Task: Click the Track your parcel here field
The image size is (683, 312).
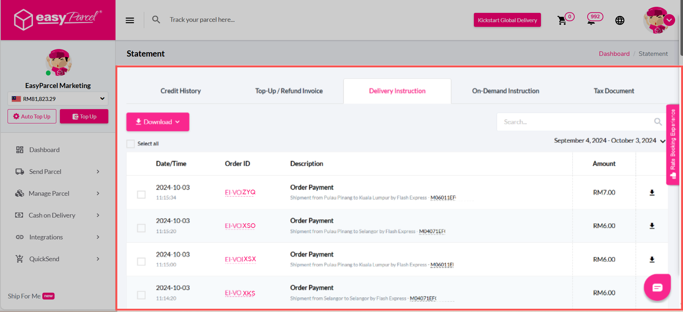Action: (202, 20)
